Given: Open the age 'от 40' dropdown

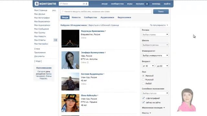Looking at the screenshot, I should (148, 66).
